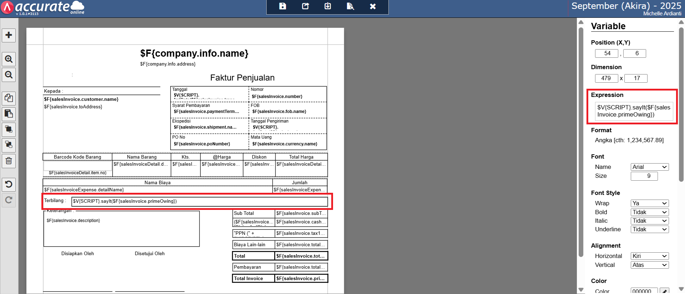Click the undo arrow icon

pos(9,184)
